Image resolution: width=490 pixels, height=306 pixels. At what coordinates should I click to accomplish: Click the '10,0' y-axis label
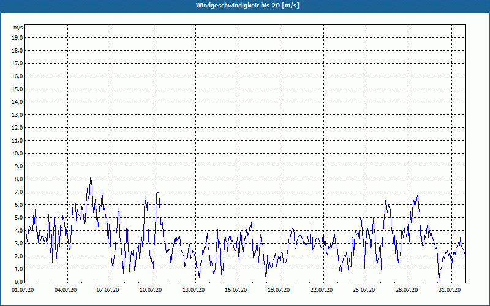17,154
